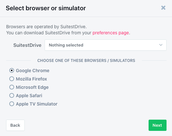Viewport: 172px width, 136px height.
Task: Select the Google Chrome radio button
Action: coord(12,71)
